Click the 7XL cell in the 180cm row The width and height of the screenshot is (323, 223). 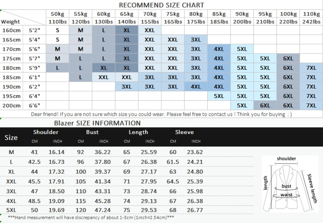(311, 68)
